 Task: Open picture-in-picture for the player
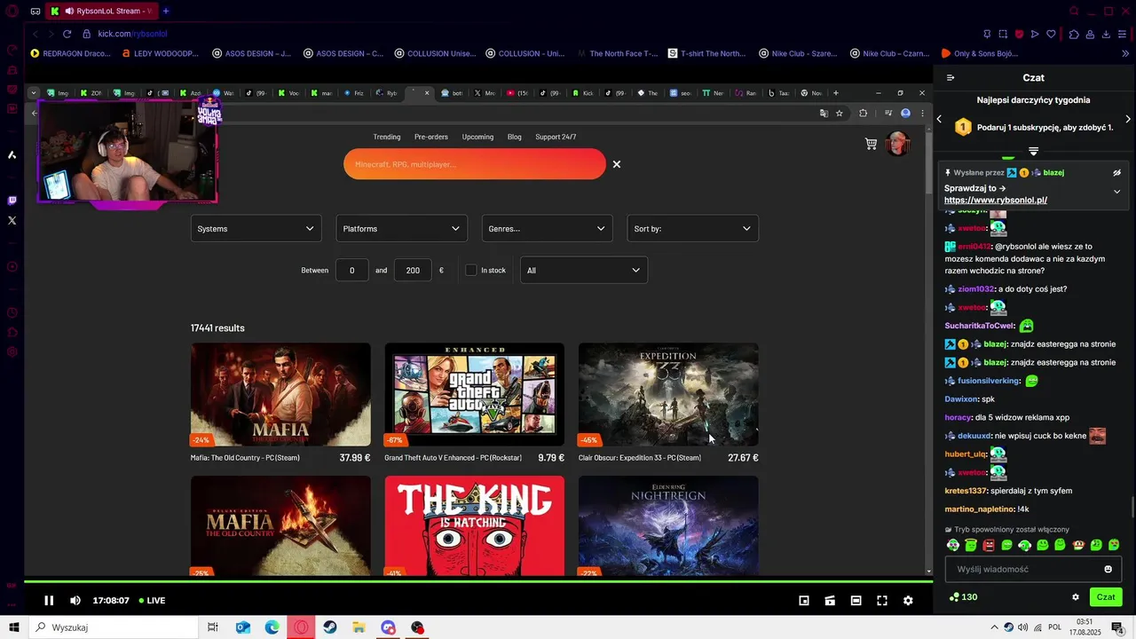pos(804,601)
